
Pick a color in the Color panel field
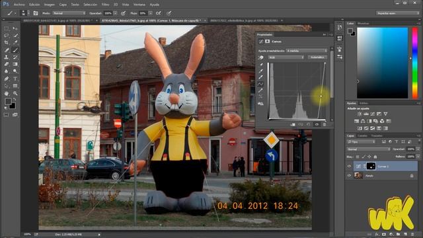(x=383, y=63)
